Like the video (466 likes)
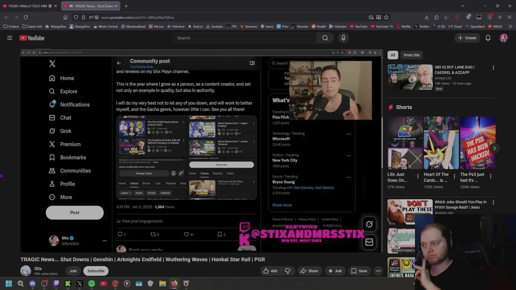516x290 pixels. pyautogui.click(x=270, y=271)
